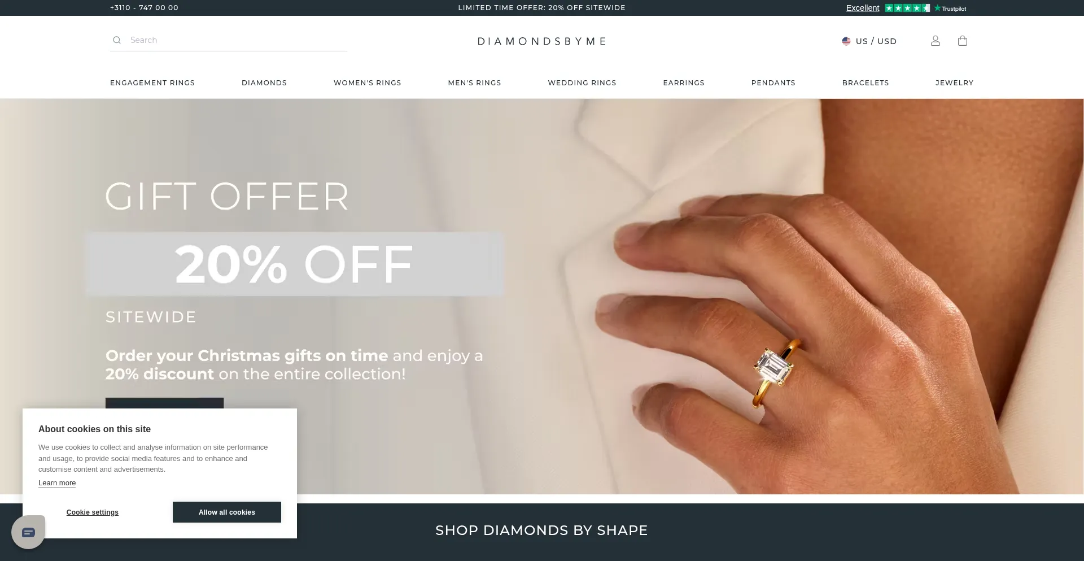Follow the Learn more cookie link
This screenshot has width=1084, height=561.
coord(57,483)
